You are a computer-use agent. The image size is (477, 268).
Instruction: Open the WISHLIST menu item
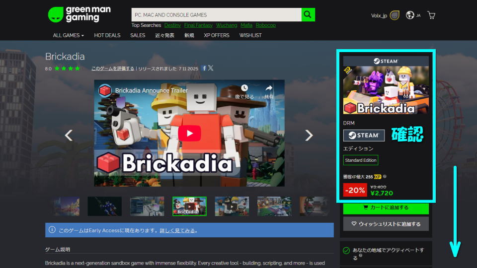(x=250, y=35)
